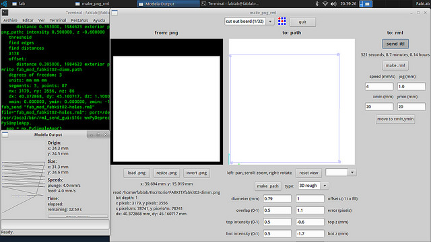Open the Editar menu in Terminal
The width and height of the screenshot is (431, 242).
point(28,20)
